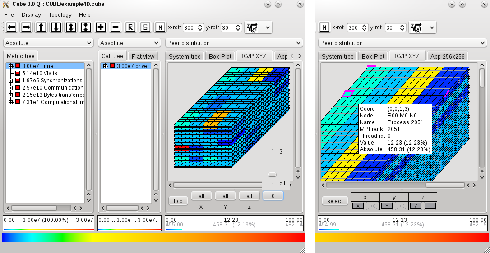Switch to System tree tab in left window
Screen dimensions: 490x253
185,56
